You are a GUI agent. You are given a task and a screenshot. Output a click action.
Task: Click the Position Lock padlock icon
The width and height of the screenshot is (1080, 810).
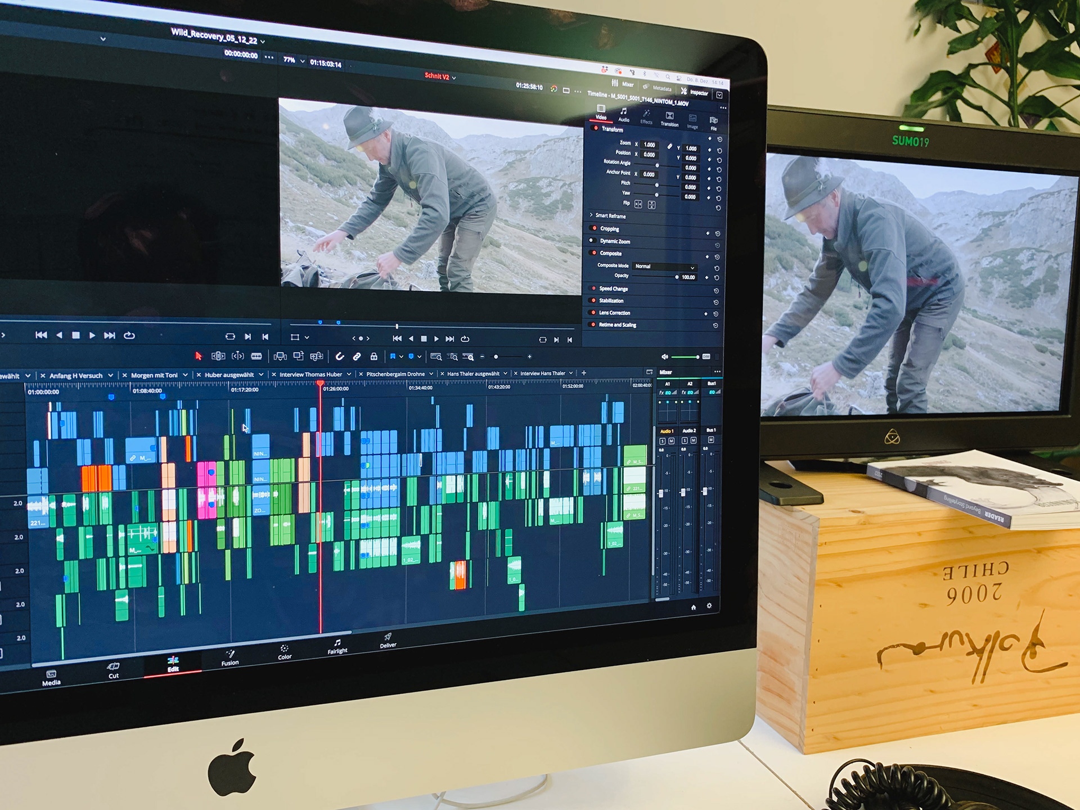pos(373,356)
